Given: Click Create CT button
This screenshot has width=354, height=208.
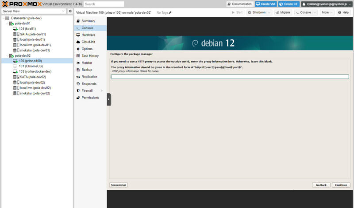Looking at the screenshot, I should coord(289,4).
